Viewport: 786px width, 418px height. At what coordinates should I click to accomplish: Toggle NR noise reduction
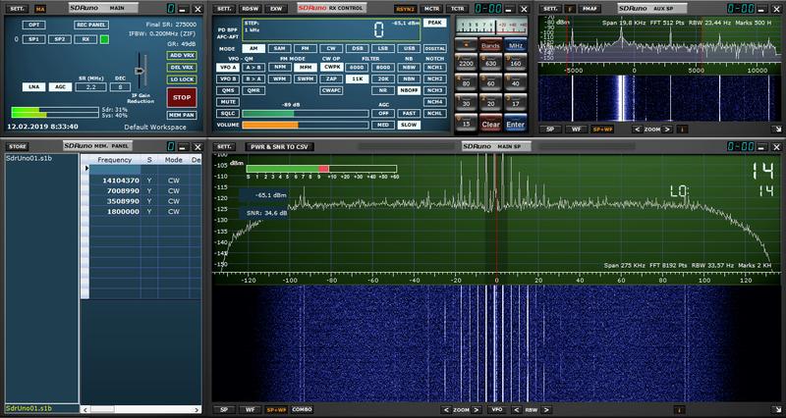point(383,90)
